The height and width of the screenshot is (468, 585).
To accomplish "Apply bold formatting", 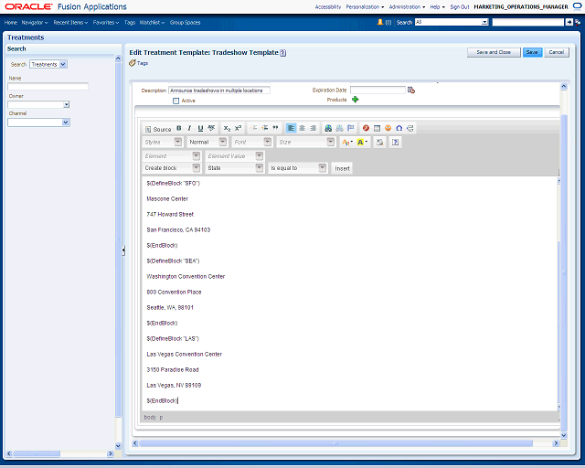I will 179,128.
